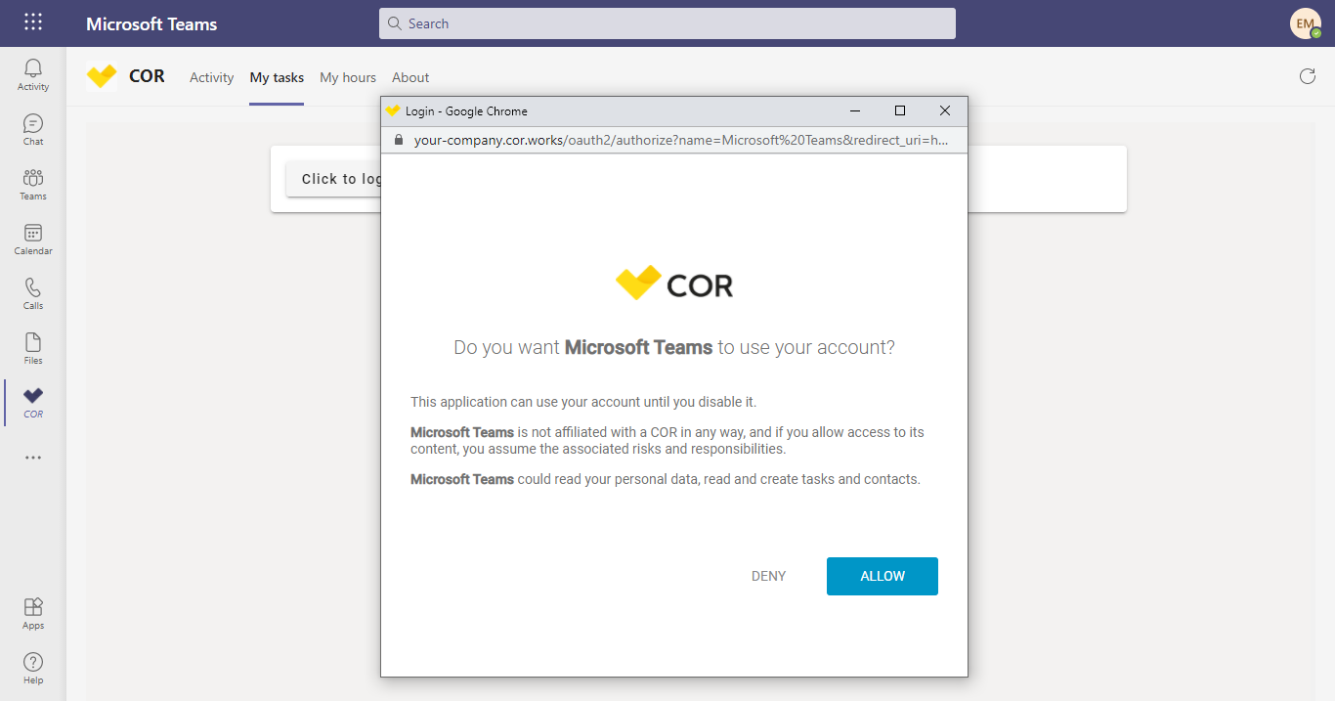This screenshot has height=701, width=1335.
Task: Switch to the About tab
Action: coord(410,77)
